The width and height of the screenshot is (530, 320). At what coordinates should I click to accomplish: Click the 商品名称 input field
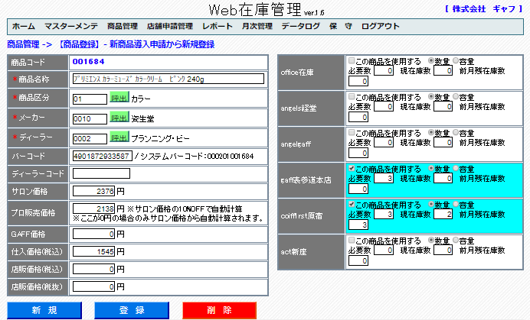click(168, 79)
